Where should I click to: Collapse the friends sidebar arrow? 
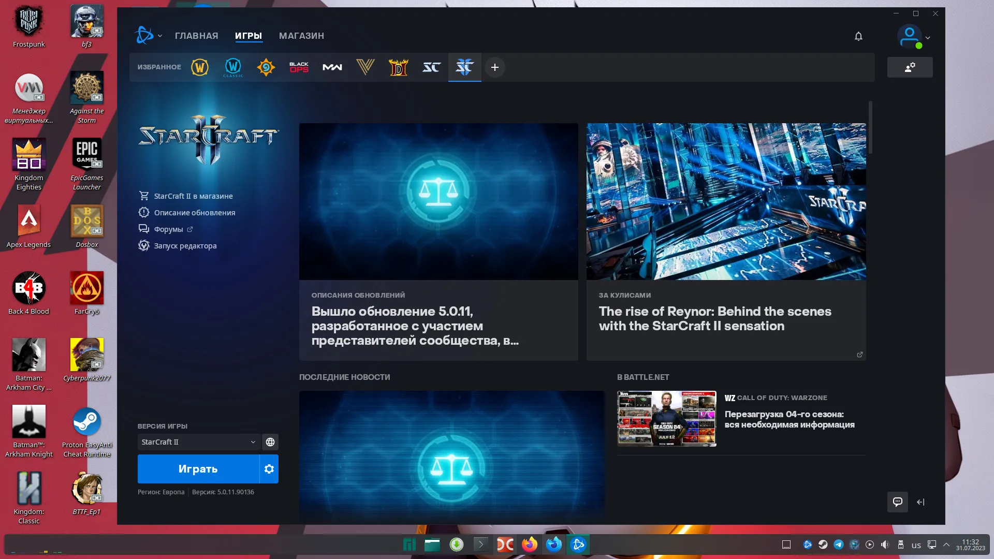920,502
